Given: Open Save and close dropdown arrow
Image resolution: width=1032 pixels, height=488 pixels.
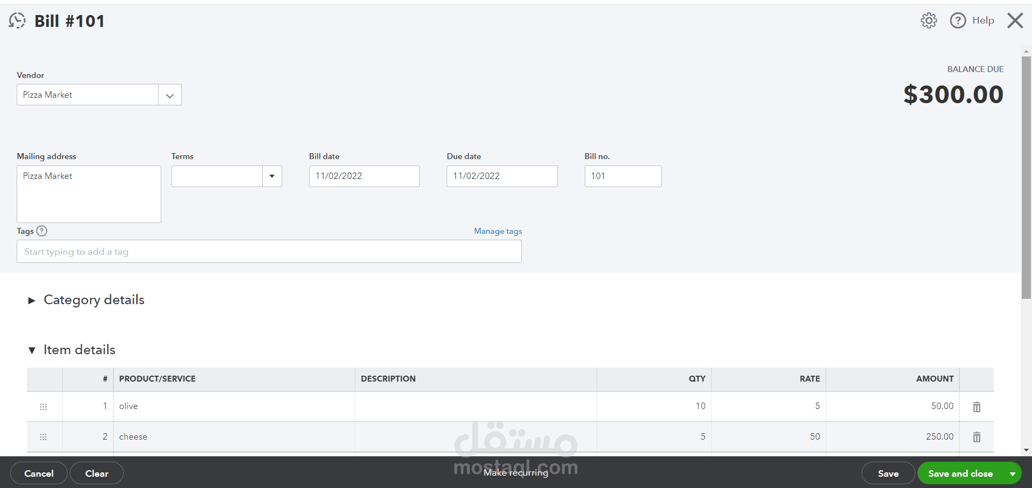Looking at the screenshot, I should [x=1012, y=473].
